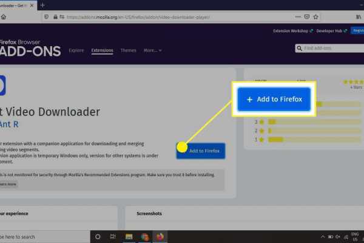Expand the More… navigation dropdown
Screen dimensions: 364x243
coord(152,50)
